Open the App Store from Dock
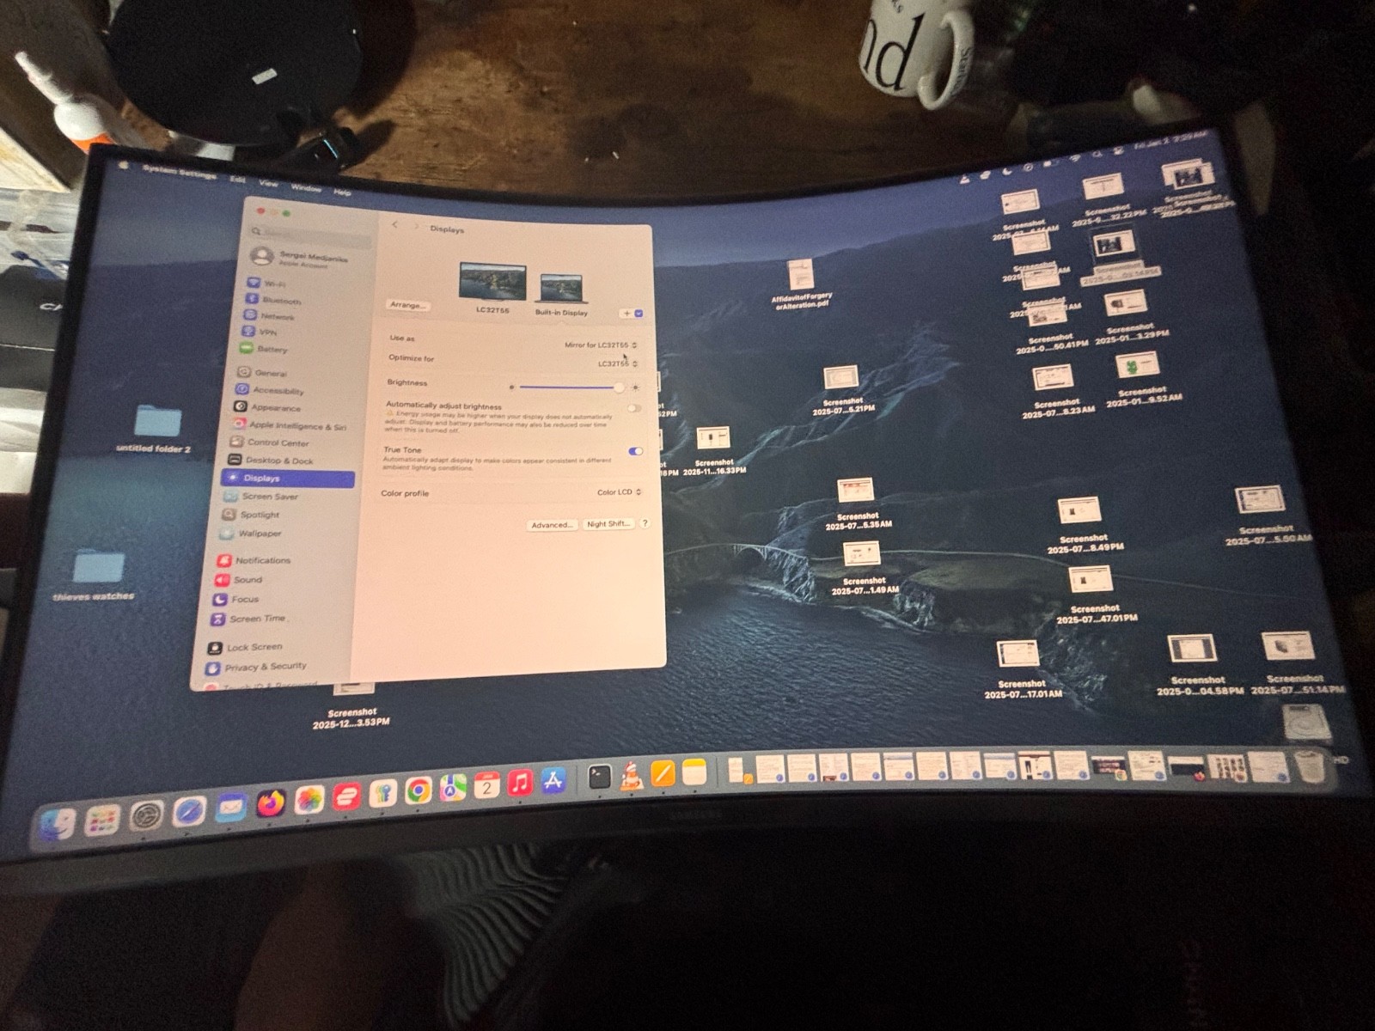The width and height of the screenshot is (1375, 1031). coord(553,781)
